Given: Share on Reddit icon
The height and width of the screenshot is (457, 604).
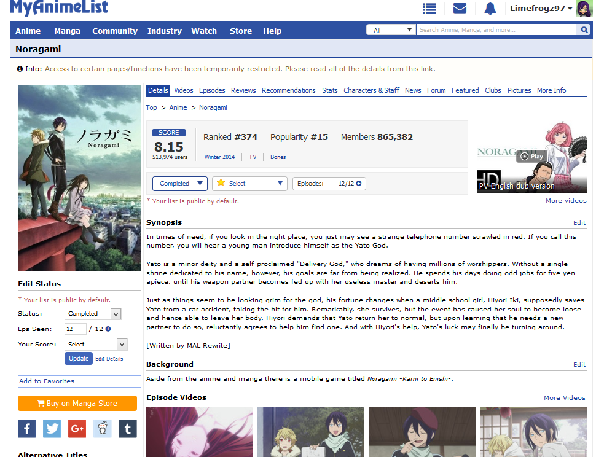Looking at the screenshot, I should (x=103, y=429).
